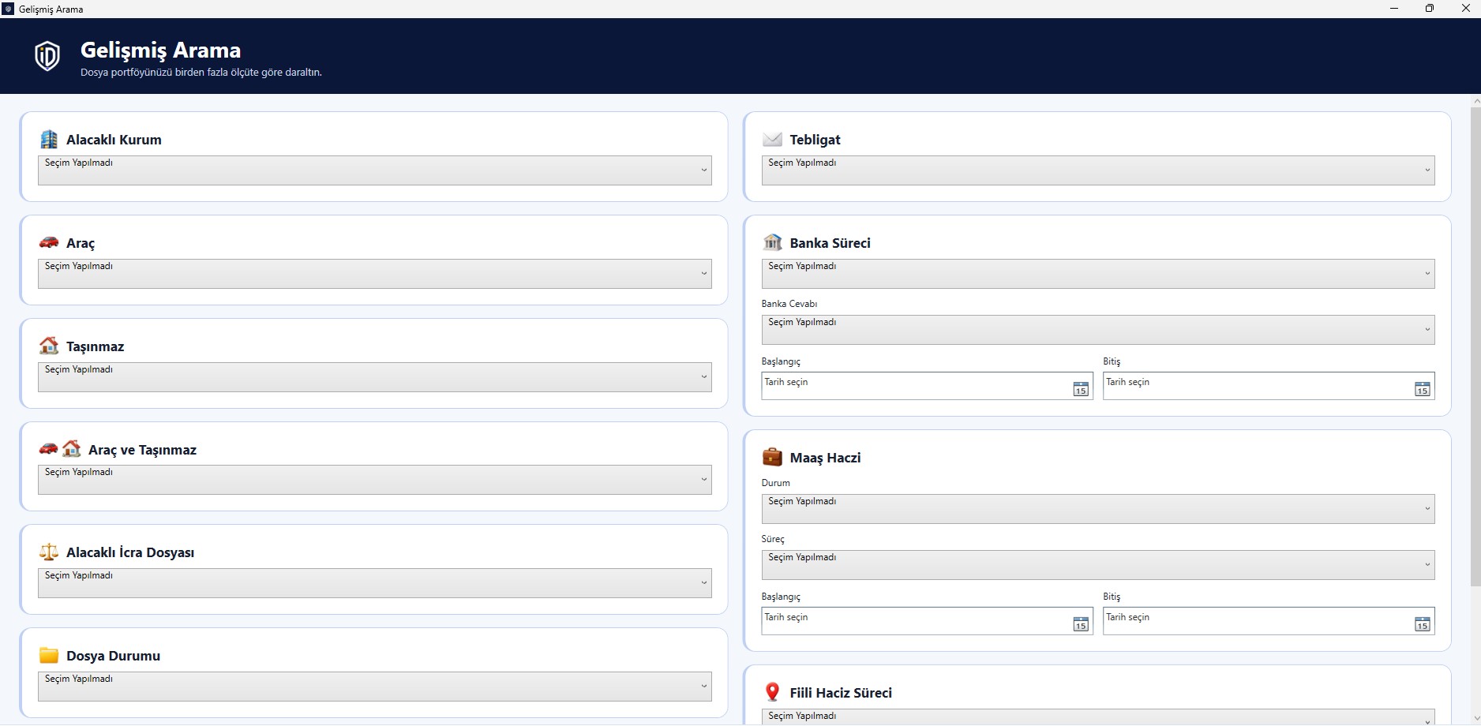Screen dimensions: 1481x726
Task: Open the Alacaklı Kurum dropdown
Action: pos(375,170)
